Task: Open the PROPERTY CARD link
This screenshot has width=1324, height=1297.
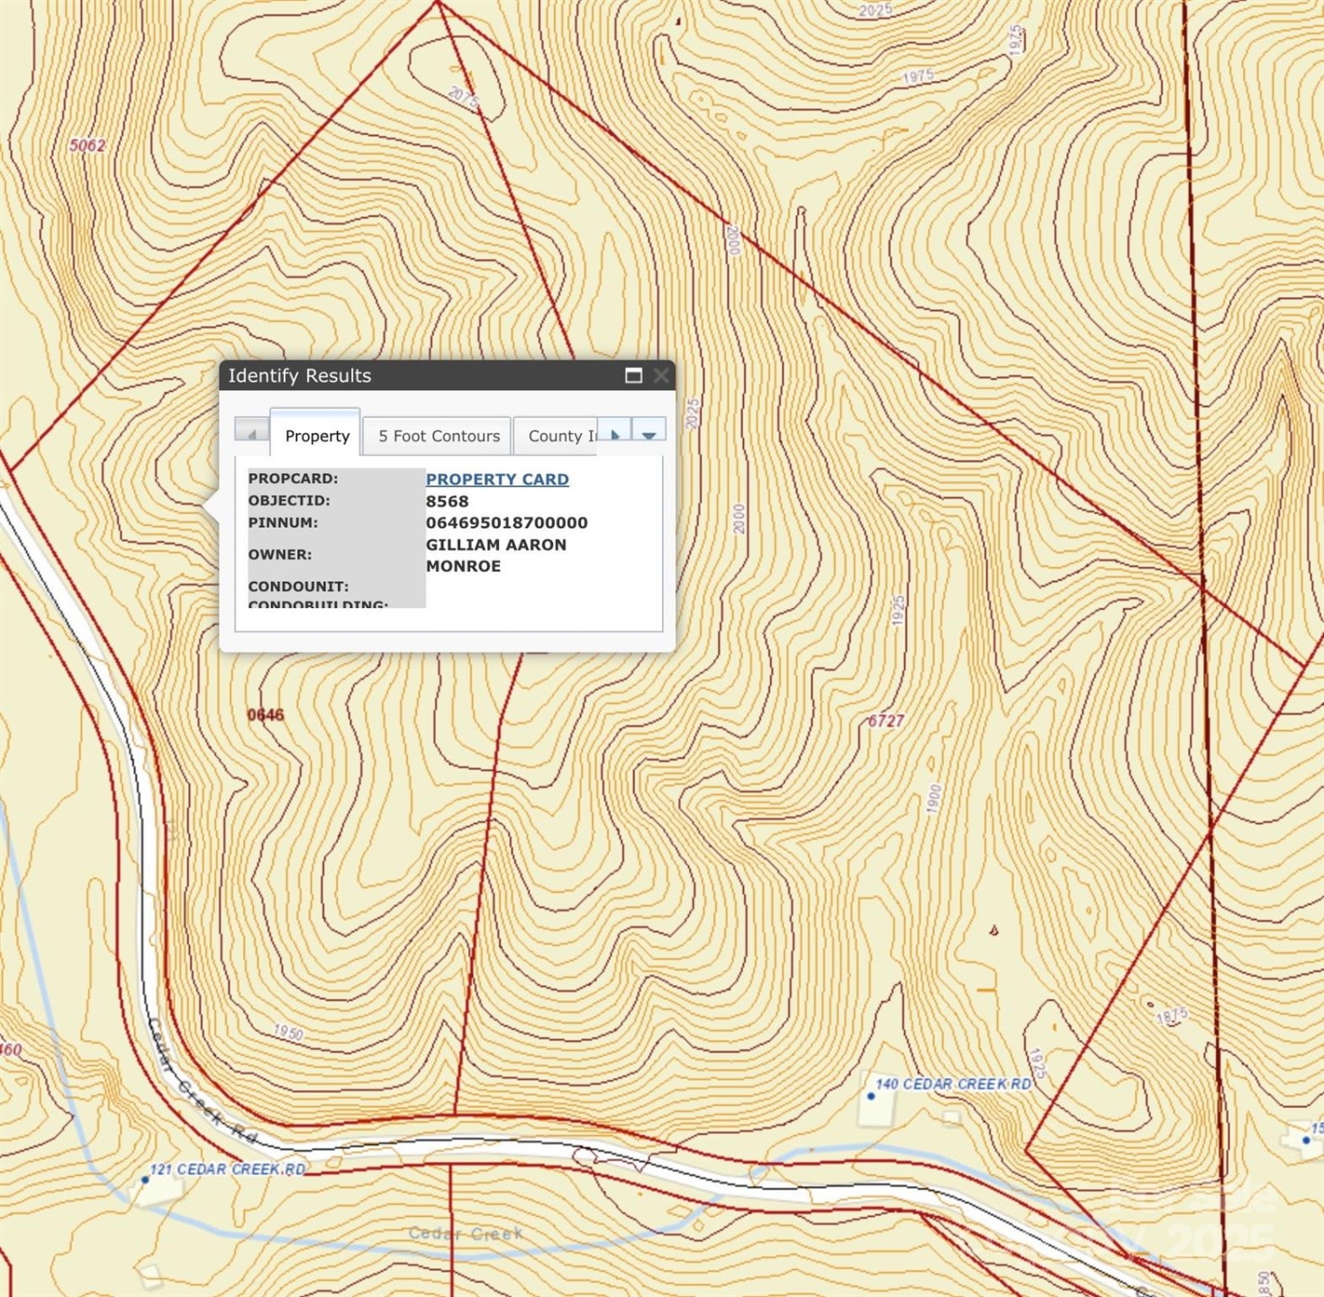Action: click(x=496, y=478)
